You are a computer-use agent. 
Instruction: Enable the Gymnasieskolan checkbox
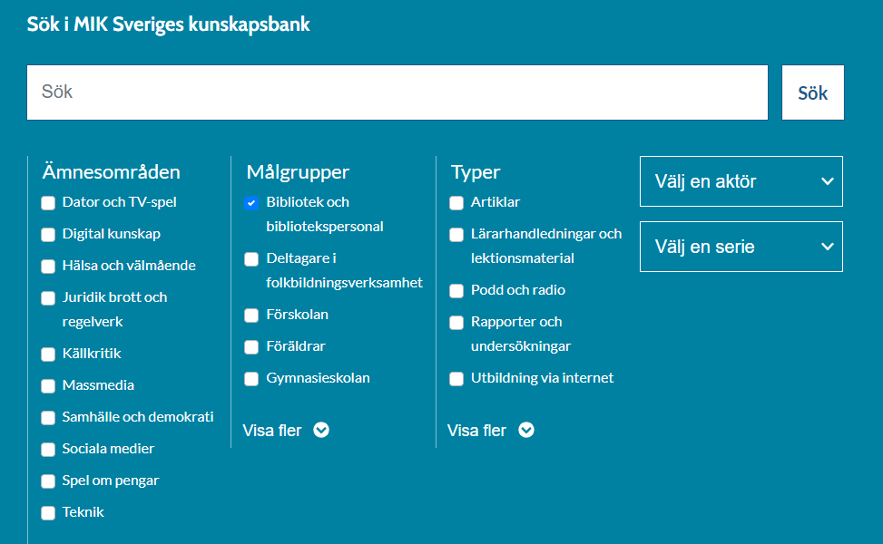(251, 379)
